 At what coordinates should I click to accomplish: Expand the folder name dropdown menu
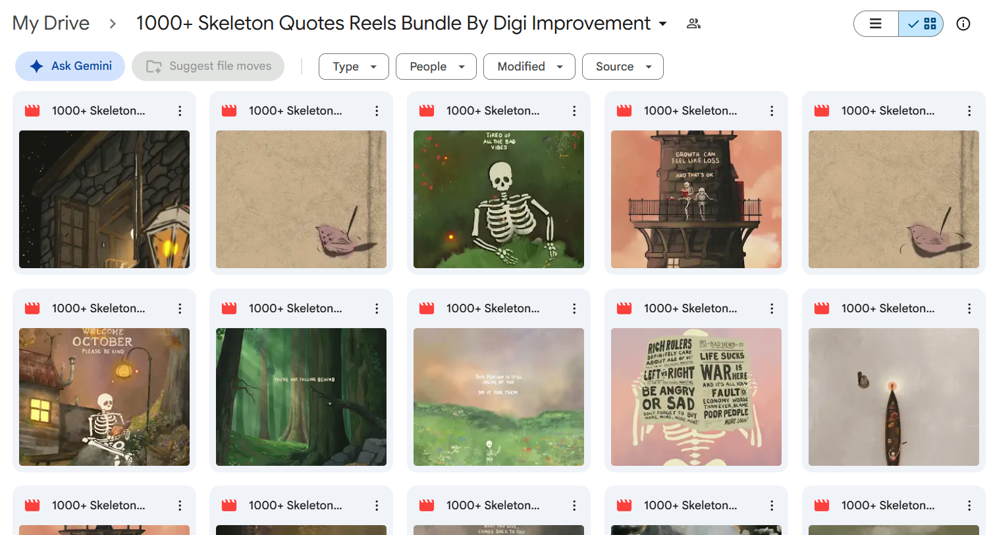(662, 24)
